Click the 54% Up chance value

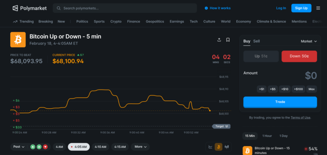(313, 149)
